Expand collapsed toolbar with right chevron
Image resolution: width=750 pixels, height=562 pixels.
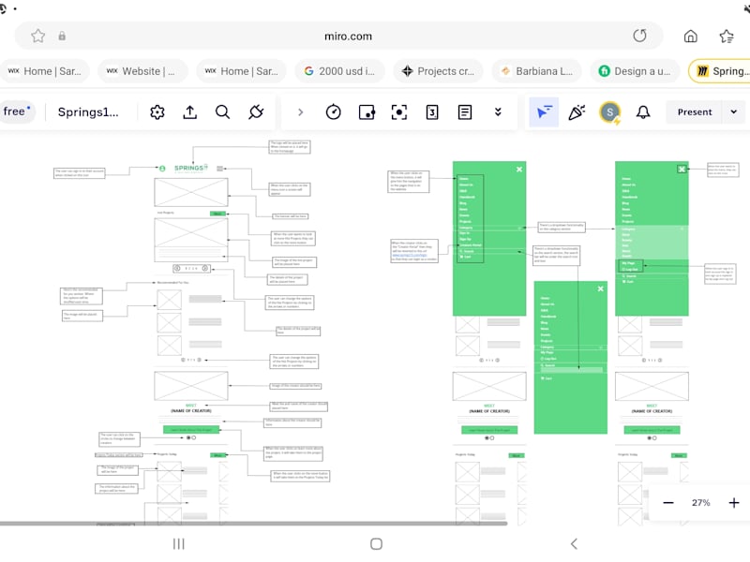click(x=300, y=112)
